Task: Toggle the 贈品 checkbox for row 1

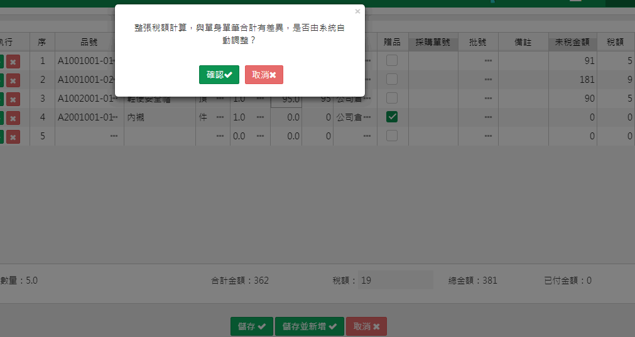Action: pyautogui.click(x=391, y=60)
